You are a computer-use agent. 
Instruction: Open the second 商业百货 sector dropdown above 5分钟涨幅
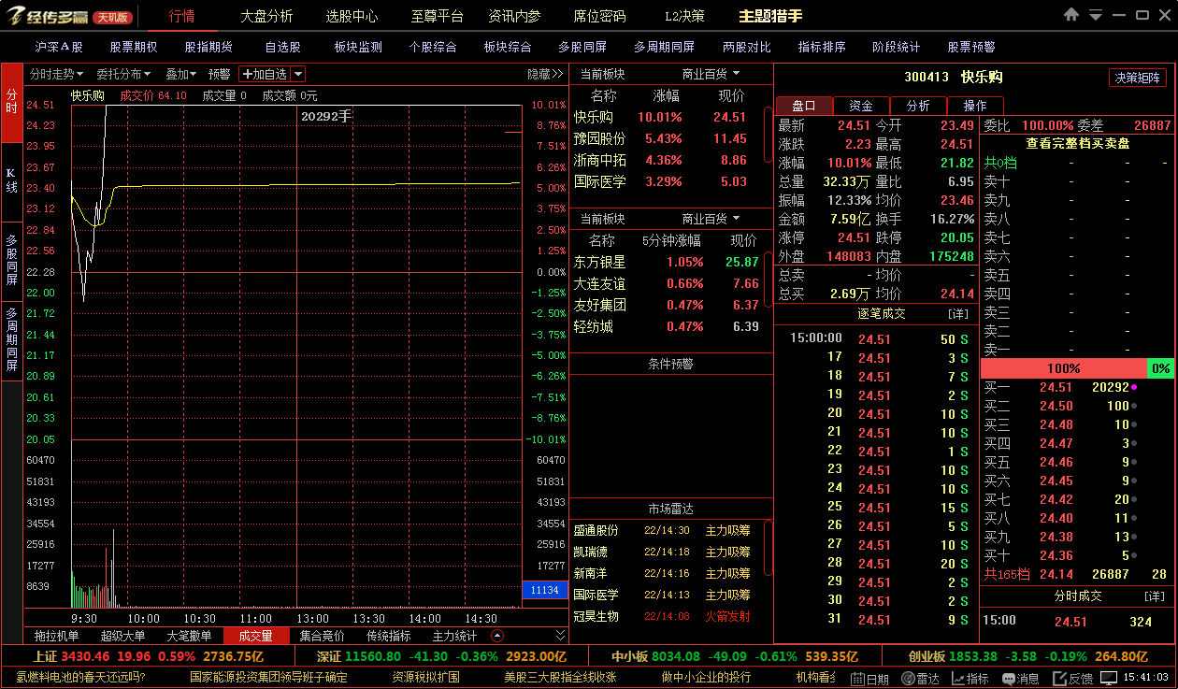point(711,219)
